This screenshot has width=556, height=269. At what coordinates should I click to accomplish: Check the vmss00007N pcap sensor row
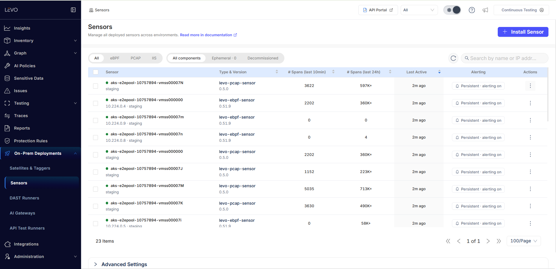click(95, 86)
